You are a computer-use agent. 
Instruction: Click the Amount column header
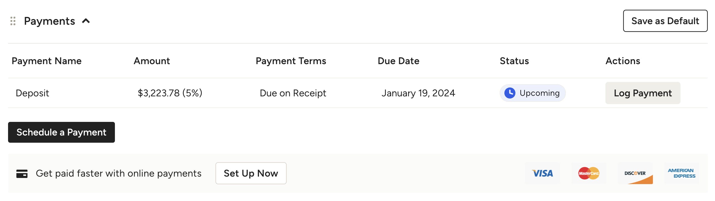[x=152, y=61]
